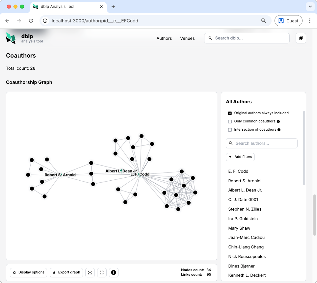Screen dimensions: 317x283
Task: Expand Display options panel
Action: coord(29,272)
